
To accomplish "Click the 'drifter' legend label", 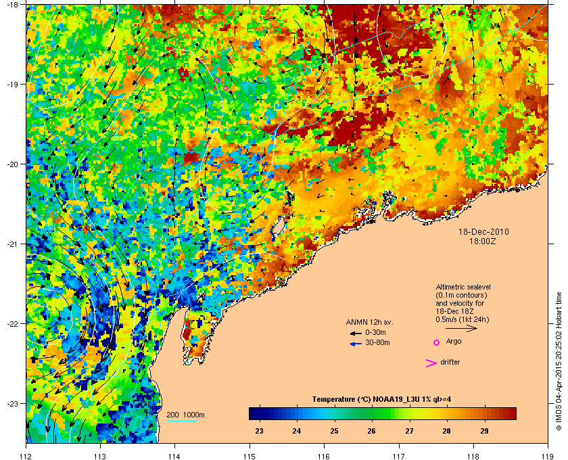I will click(450, 362).
